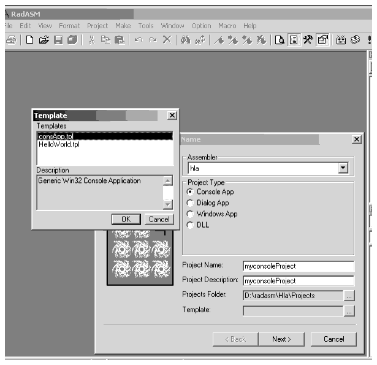Viewport: 377px width, 365px height.
Task: Close the project wizard dialog
Action: (x=357, y=139)
